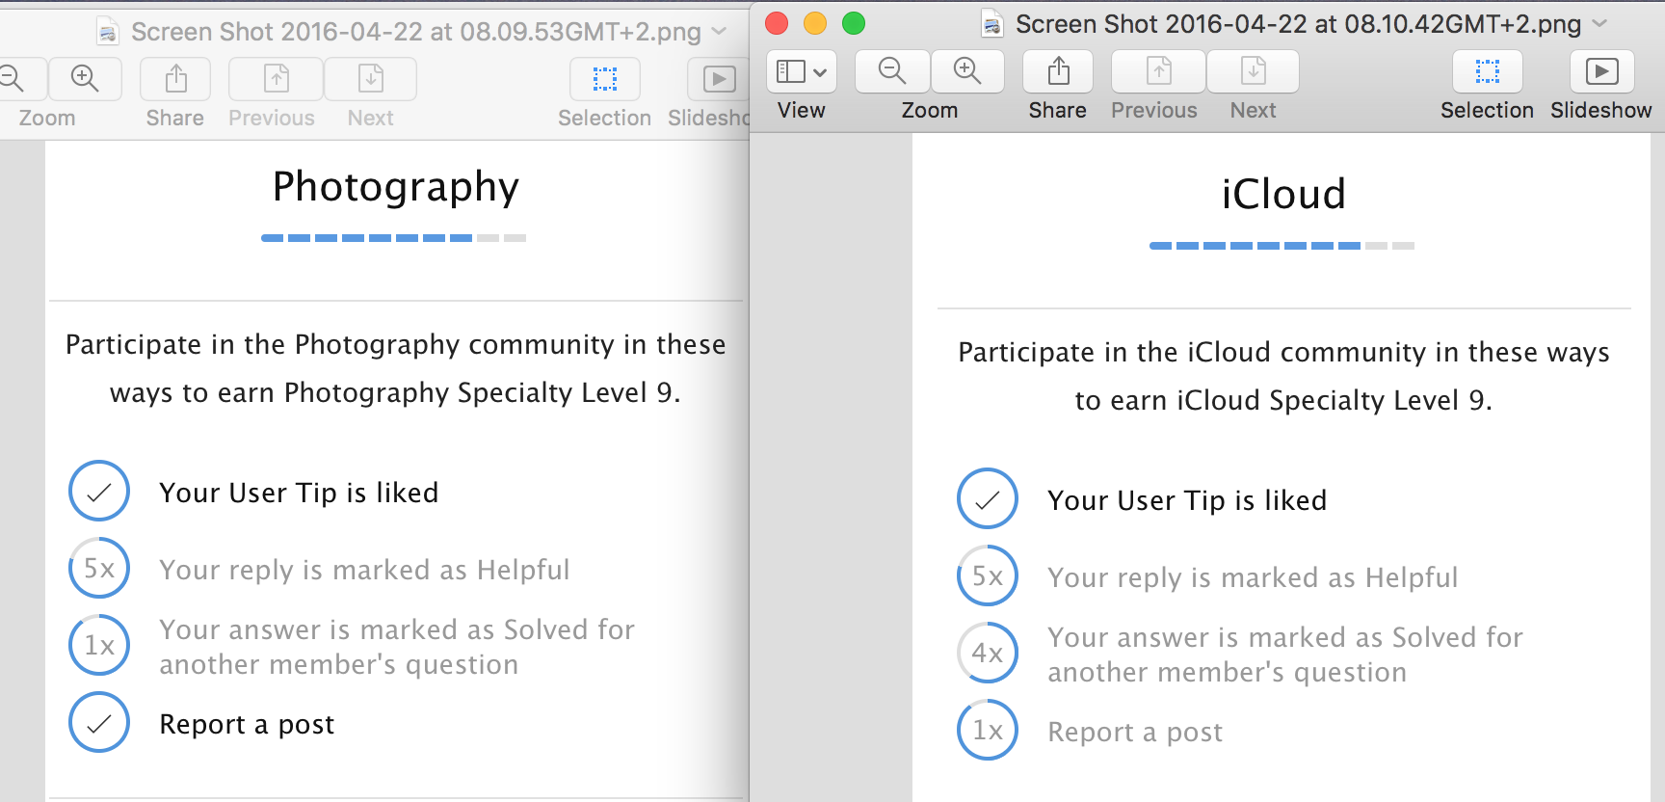Go to Next in the Photography window

[x=370, y=79]
